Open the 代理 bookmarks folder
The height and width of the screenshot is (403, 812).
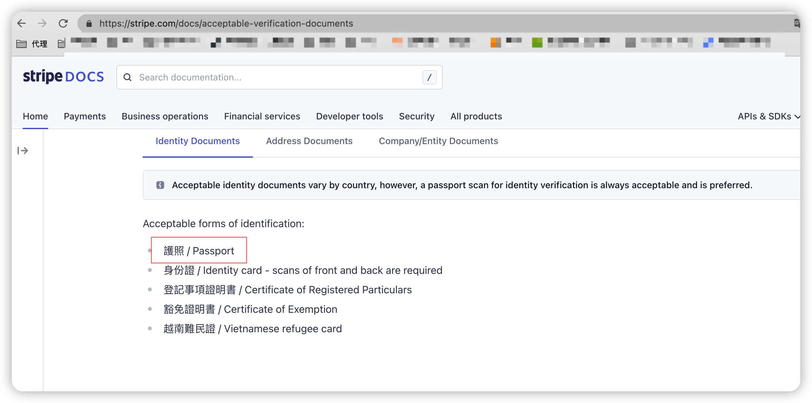[32, 43]
